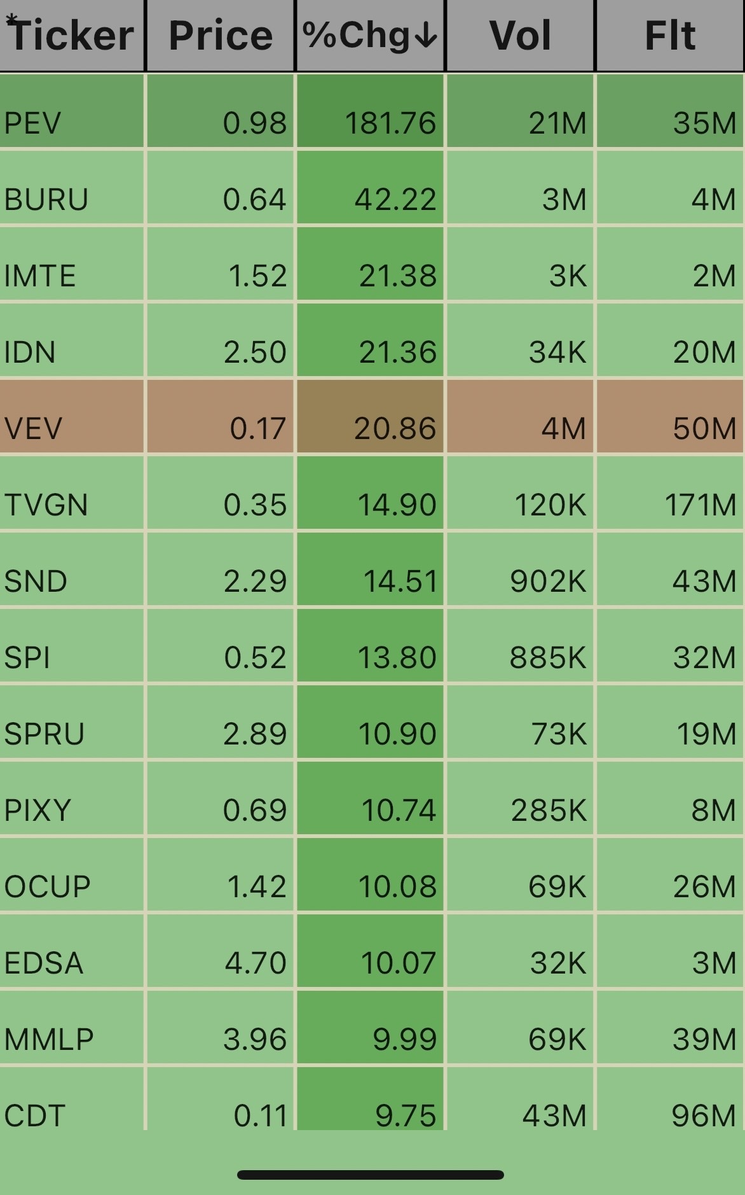Open the BURU ticker

[46, 199]
